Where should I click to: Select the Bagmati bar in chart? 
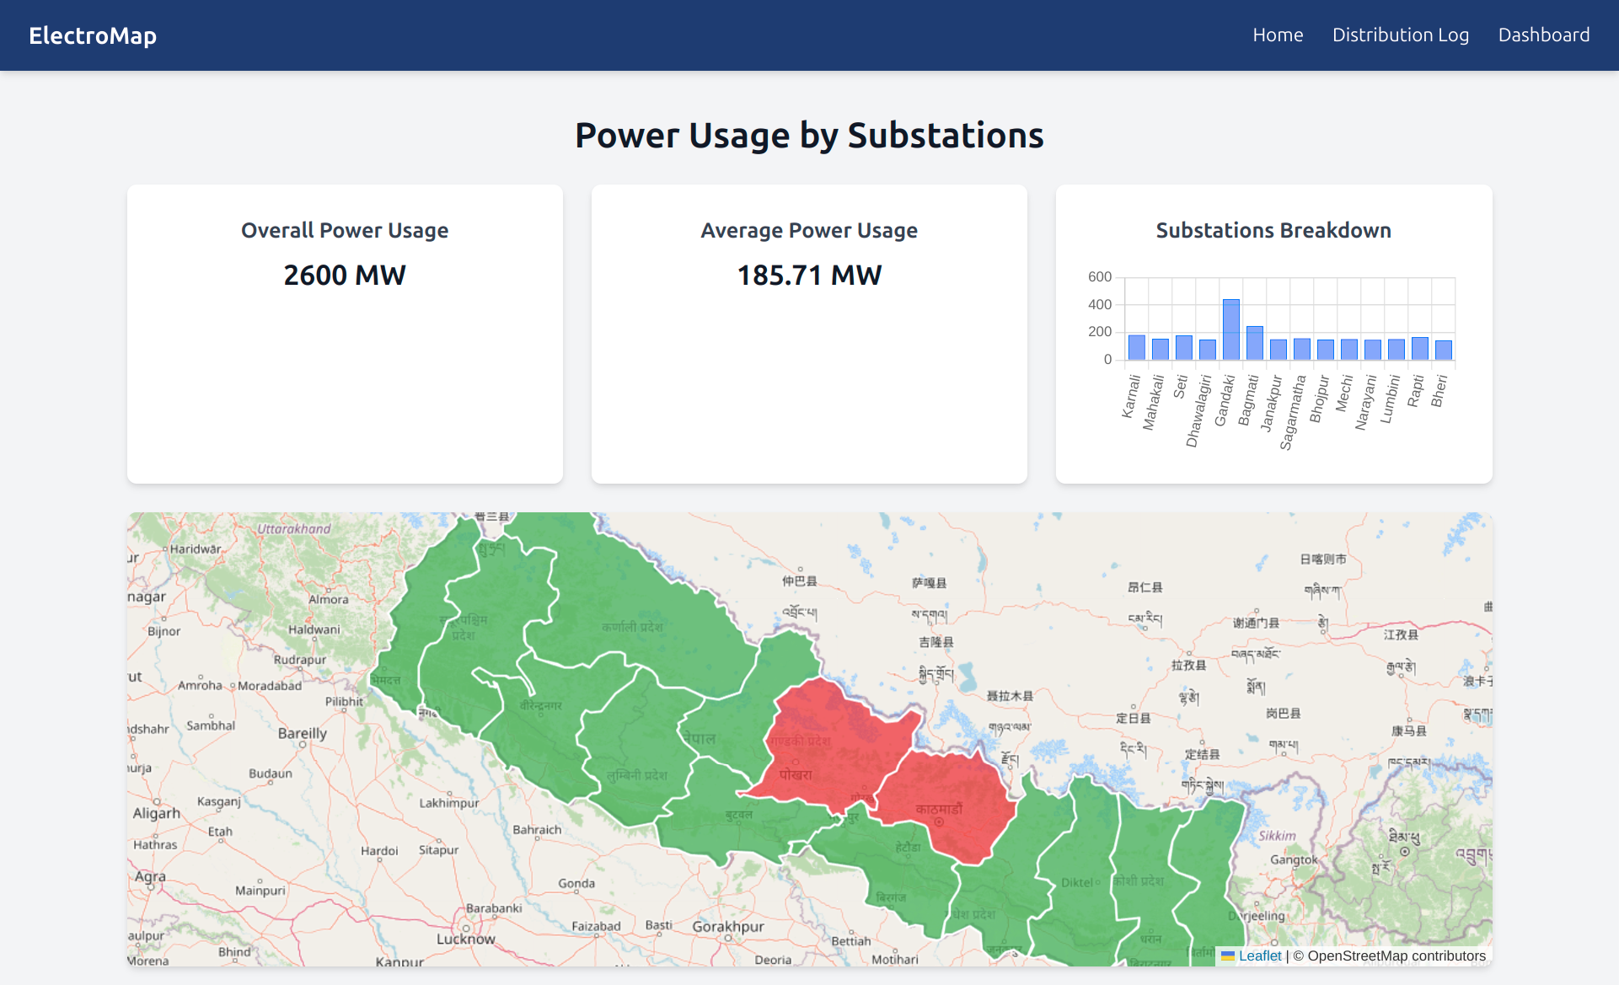pos(1254,343)
